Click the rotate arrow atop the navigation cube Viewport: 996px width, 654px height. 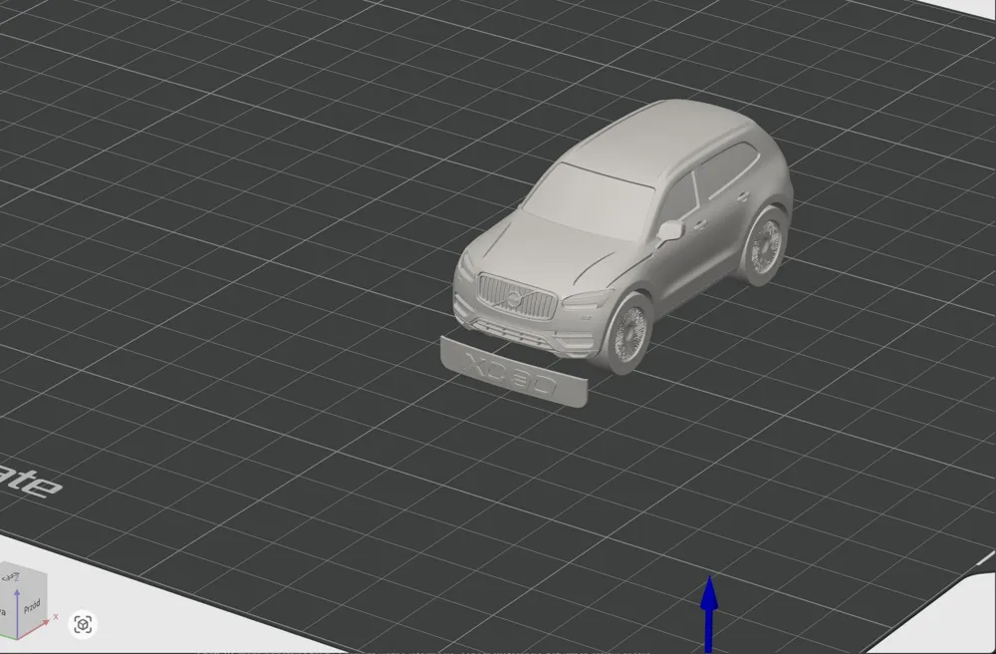tap(10, 576)
